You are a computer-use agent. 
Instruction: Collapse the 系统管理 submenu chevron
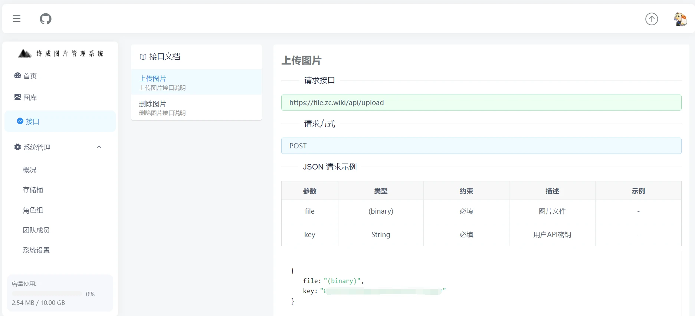[x=99, y=147]
